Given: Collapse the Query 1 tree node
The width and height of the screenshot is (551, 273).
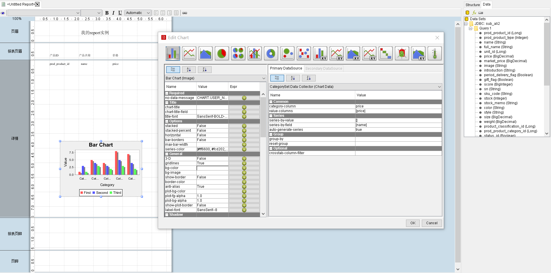Looking at the screenshot, I should click(471, 28).
